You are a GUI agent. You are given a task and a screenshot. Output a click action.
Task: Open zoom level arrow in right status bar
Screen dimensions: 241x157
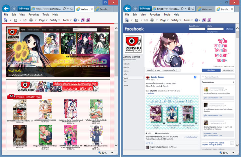(x=233, y=153)
